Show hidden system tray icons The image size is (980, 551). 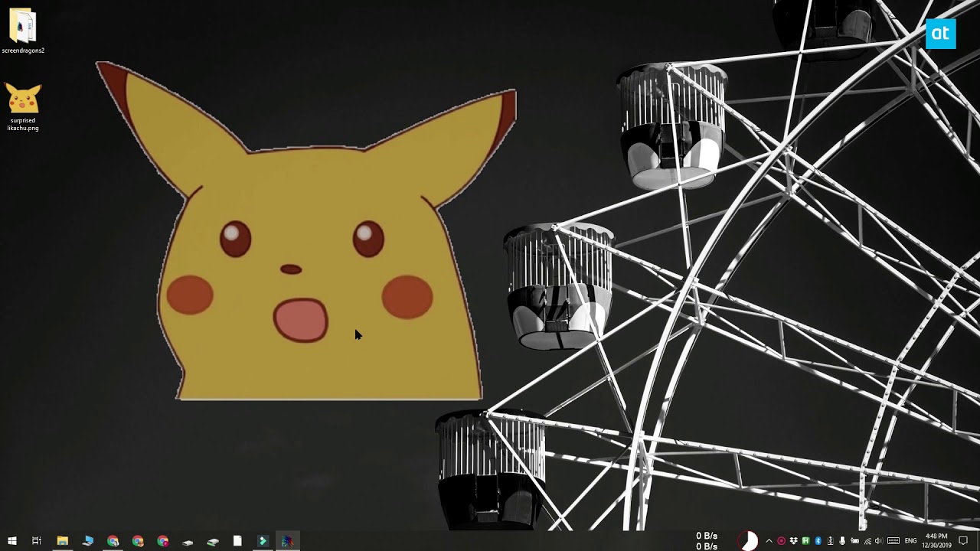769,541
